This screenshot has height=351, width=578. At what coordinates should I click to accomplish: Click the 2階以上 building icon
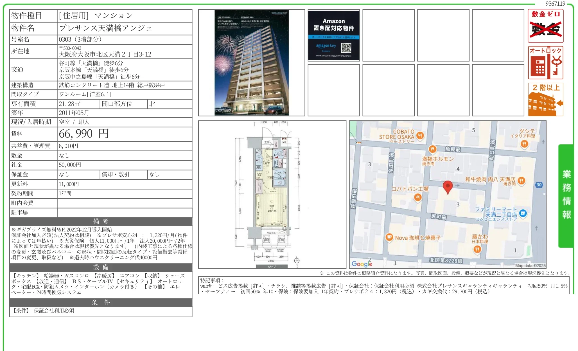(545, 100)
